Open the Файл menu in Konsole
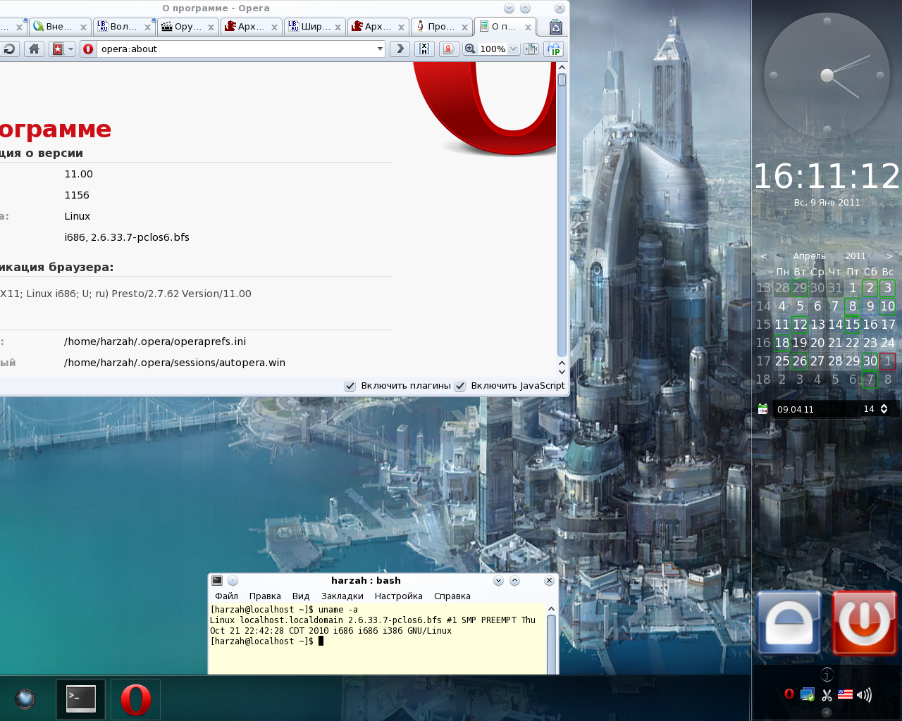 point(226,596)
